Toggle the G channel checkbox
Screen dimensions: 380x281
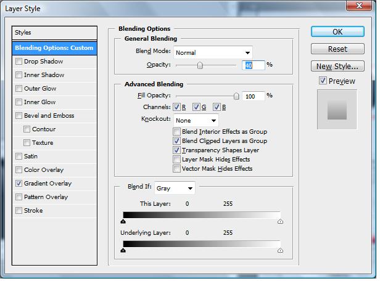tap(196, 107)
